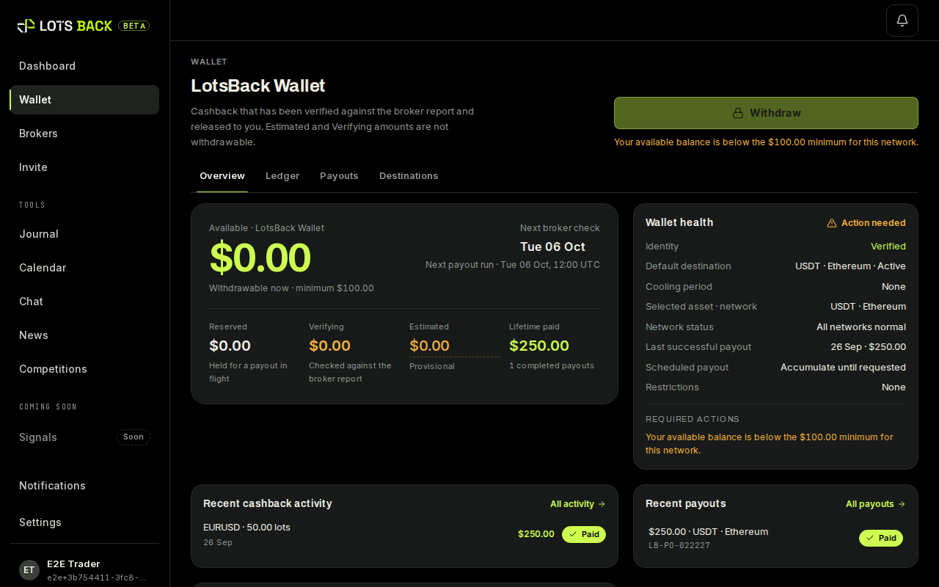939x587 pixels.
Task: Open Dashboard in the sidebar
Action: [84, 66]
